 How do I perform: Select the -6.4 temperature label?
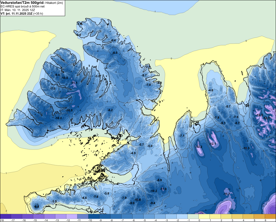(113, 41)
